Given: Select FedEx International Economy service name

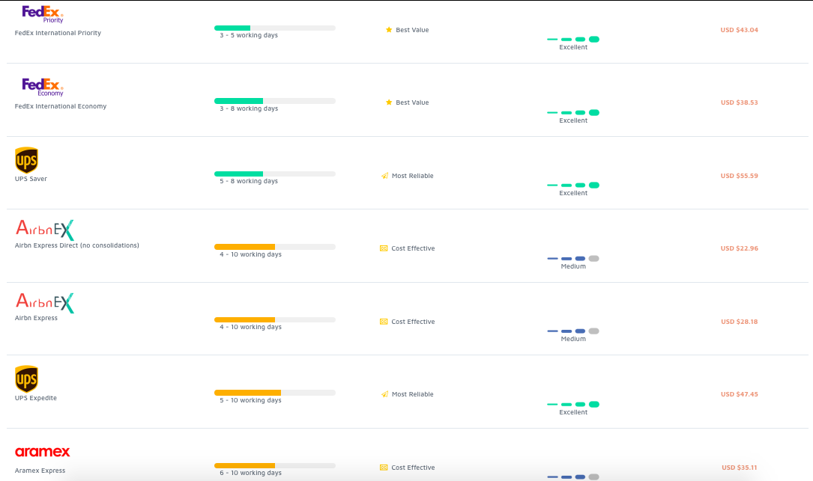Looking at the screenshot, I should [x=61, y=106].
